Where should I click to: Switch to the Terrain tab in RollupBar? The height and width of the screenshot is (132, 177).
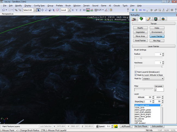pos(141,19)
